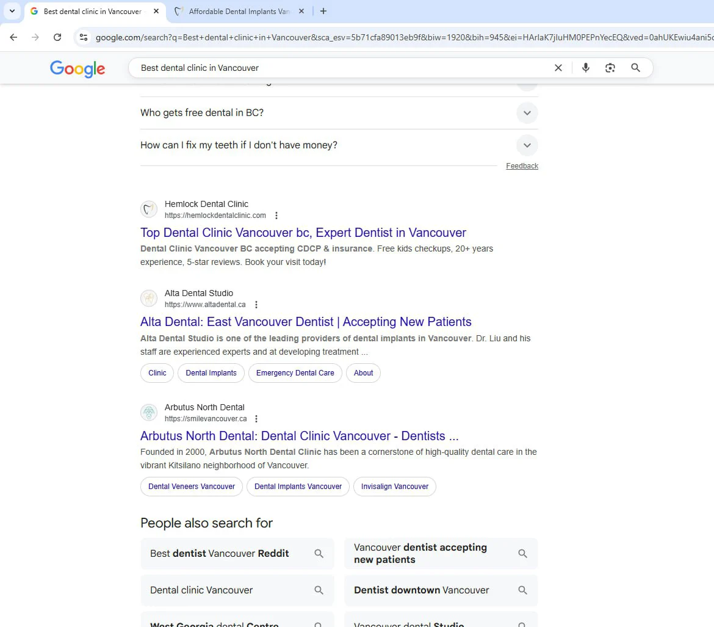Click magnifier icon in Vancouver dentist accepting patients
714x627 pixels.
(523, 554)
